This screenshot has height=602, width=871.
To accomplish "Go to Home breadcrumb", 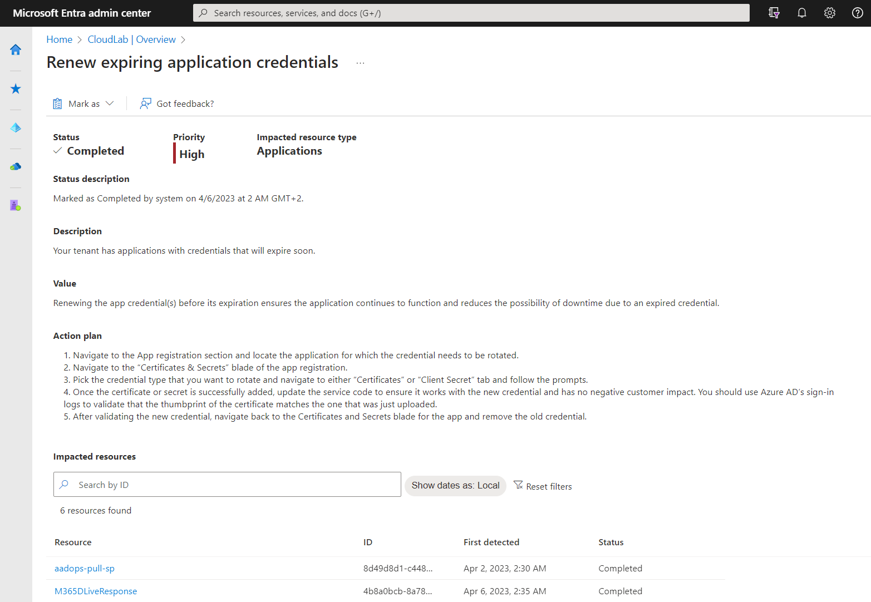I will pos(60,40).
